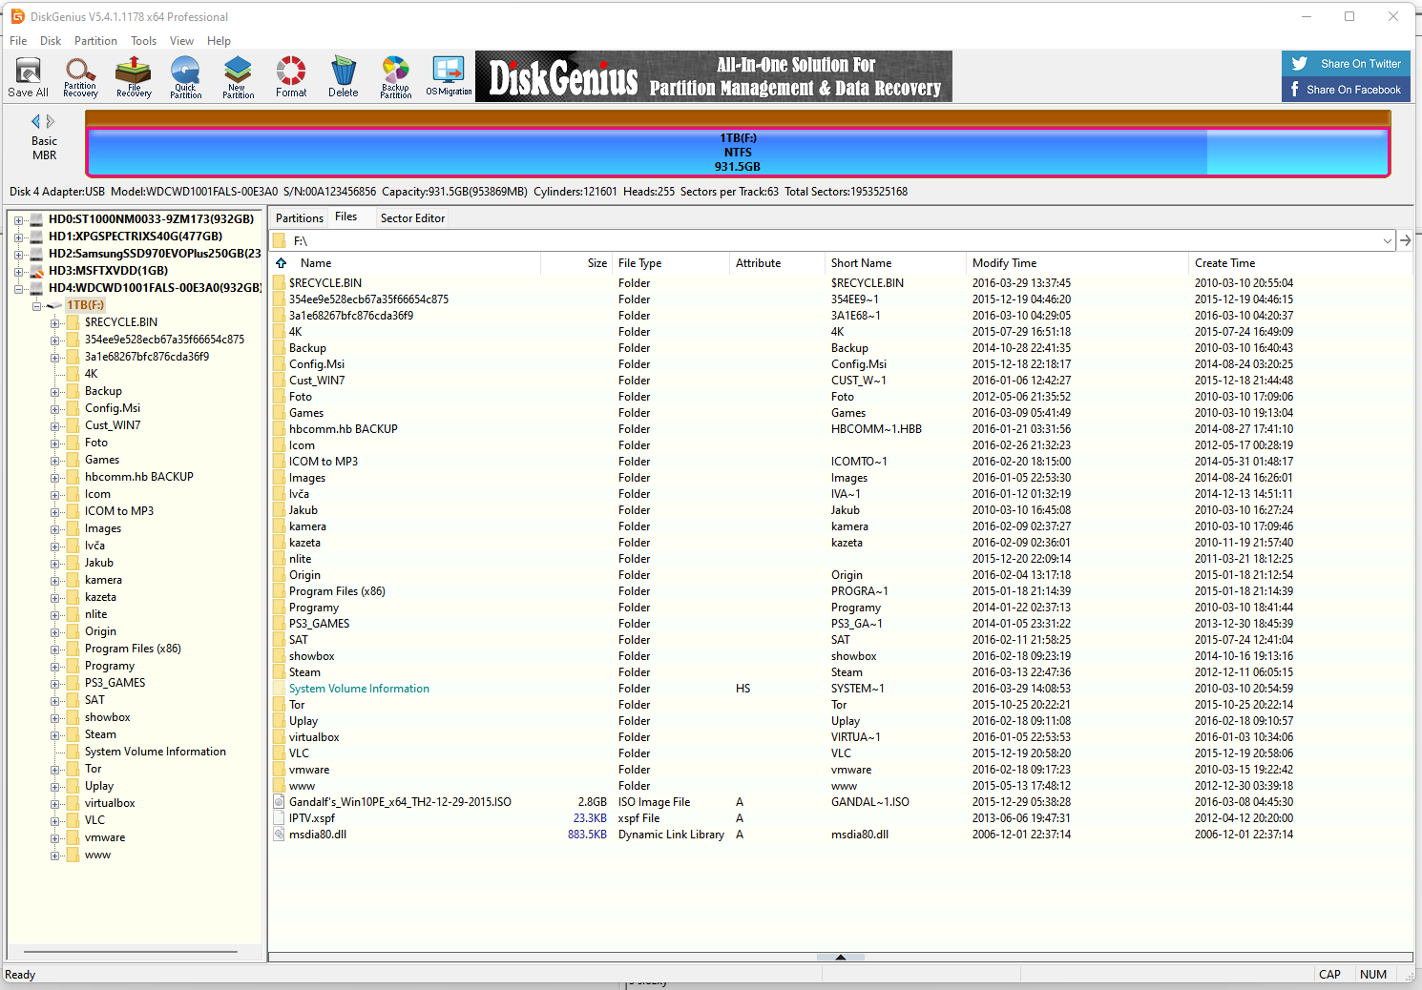Click the Quick Partition icon

(185, 76)
